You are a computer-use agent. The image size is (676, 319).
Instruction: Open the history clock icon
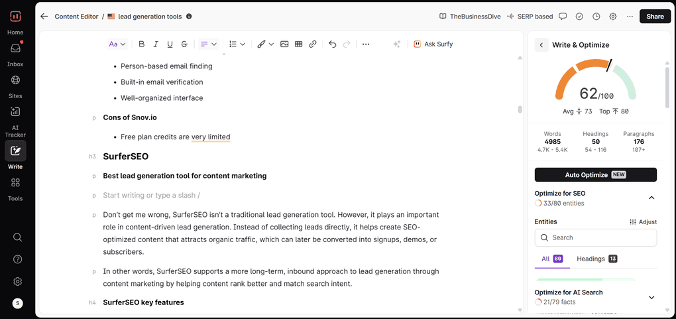pos(596,17)
